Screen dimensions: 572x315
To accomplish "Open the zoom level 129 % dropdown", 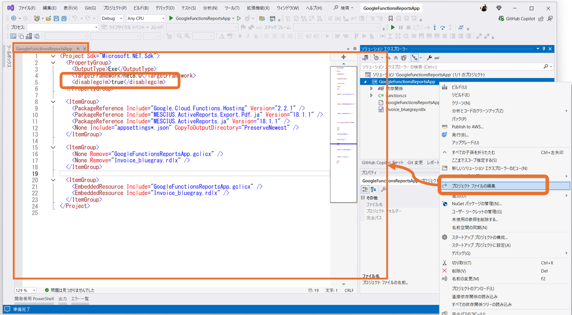I will 25,290.
